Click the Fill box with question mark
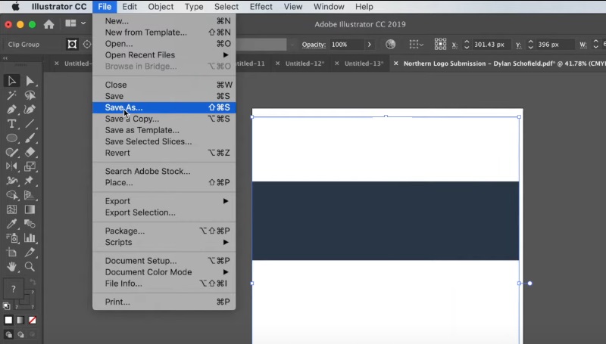Image resolution: width=606 pixels, height=344 pixels. click(14, 289)
